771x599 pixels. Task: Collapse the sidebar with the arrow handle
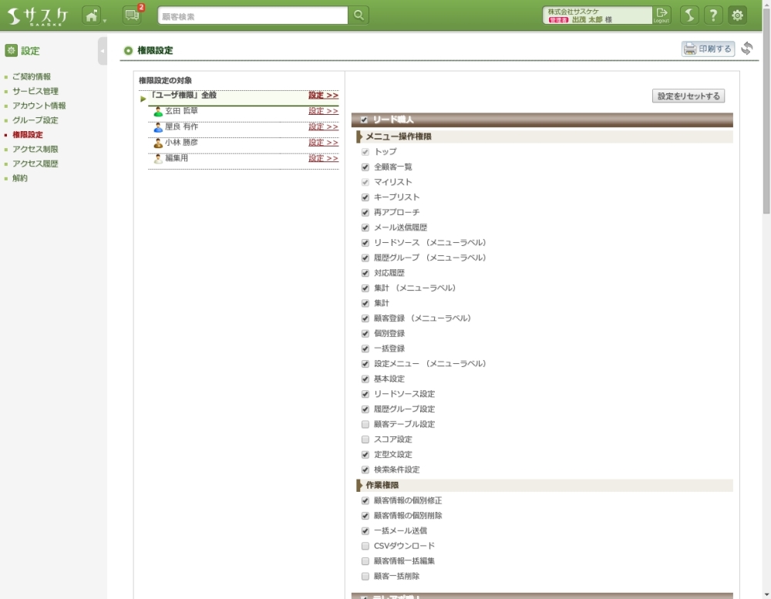click(x=103, y=51)
